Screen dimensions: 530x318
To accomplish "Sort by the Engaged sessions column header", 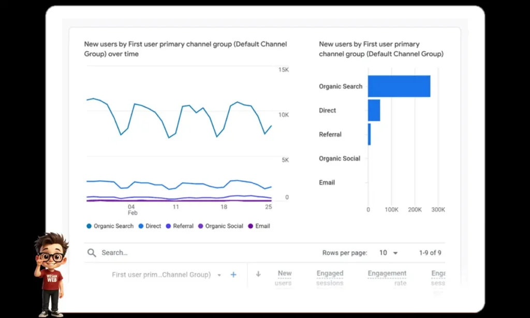I will click(x=330, y=276).
